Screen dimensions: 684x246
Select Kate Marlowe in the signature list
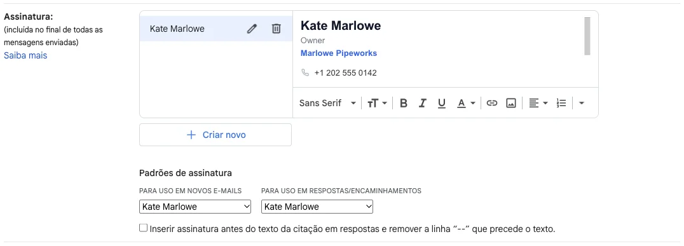[x=216, y=29]
